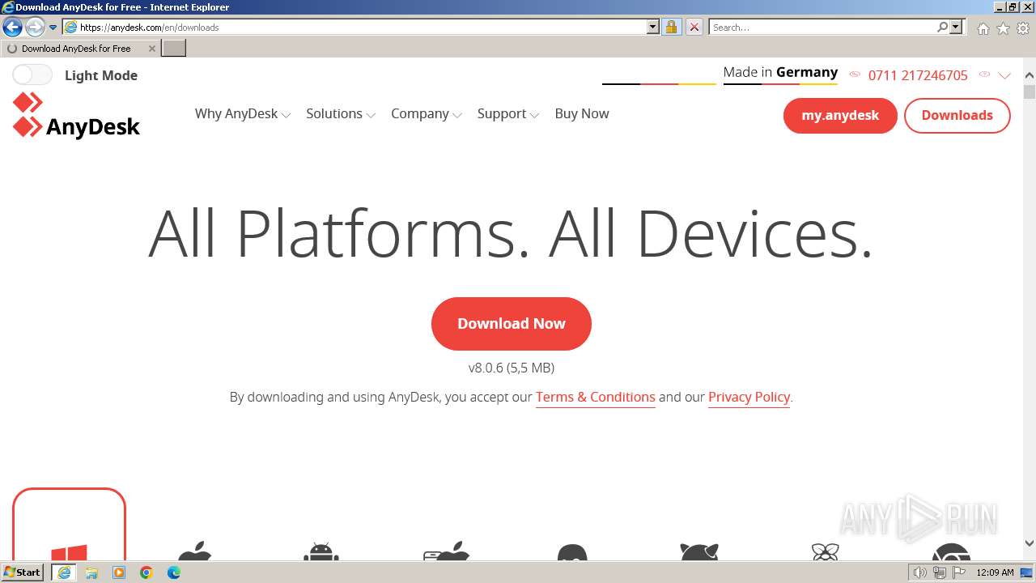Go to Buy Now page
The width and height of the screenshot is (1036, 583).
[582, 114]
